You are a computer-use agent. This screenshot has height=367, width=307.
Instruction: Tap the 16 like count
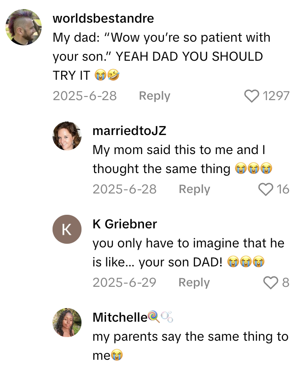click(x=283, y=189)
